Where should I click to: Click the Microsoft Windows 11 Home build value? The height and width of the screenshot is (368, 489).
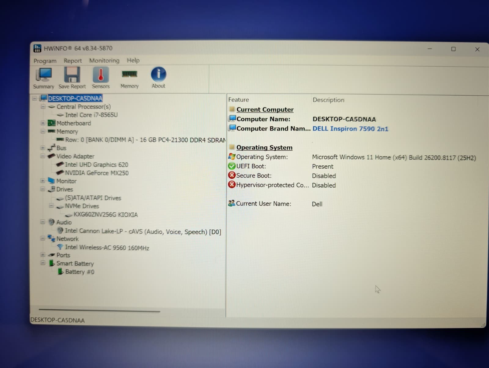point(394,157)
